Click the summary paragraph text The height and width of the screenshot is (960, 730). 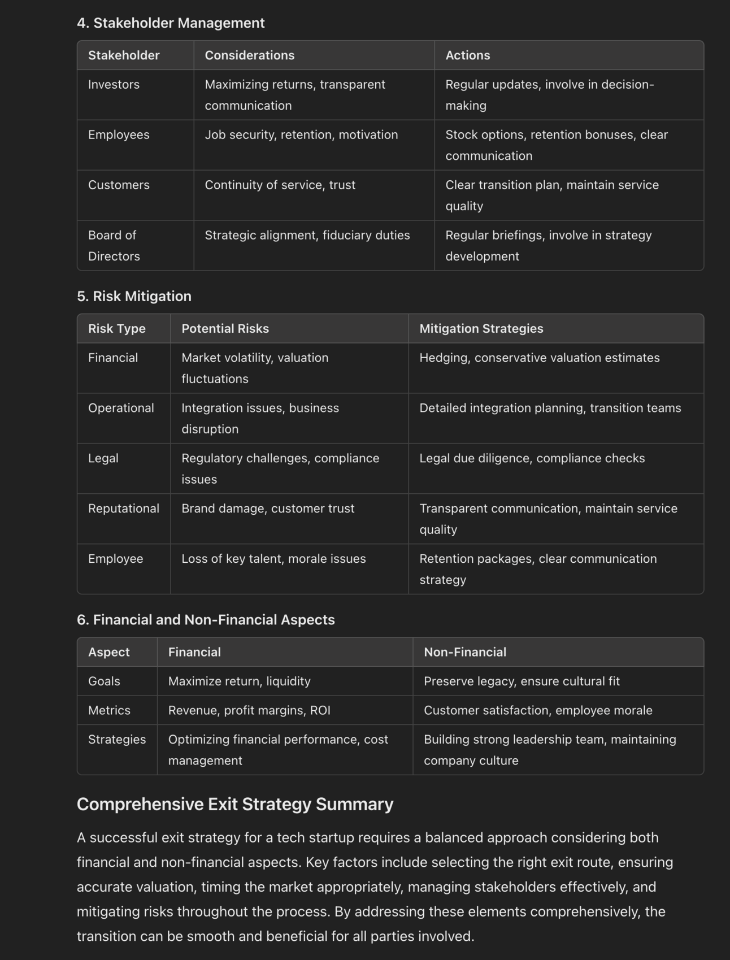click(x=375, y=887)
